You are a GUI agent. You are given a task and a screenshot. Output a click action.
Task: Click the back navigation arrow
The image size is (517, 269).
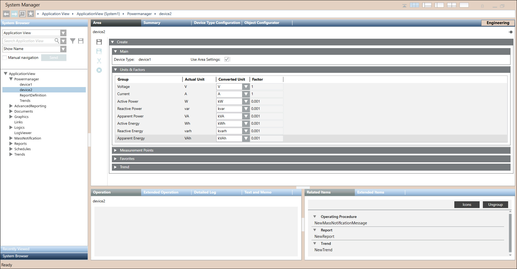coord(6,14)
